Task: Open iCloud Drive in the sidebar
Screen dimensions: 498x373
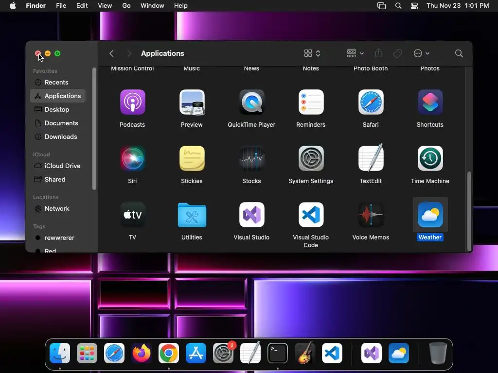Action: pyautogui.click(x=58, y=166)
